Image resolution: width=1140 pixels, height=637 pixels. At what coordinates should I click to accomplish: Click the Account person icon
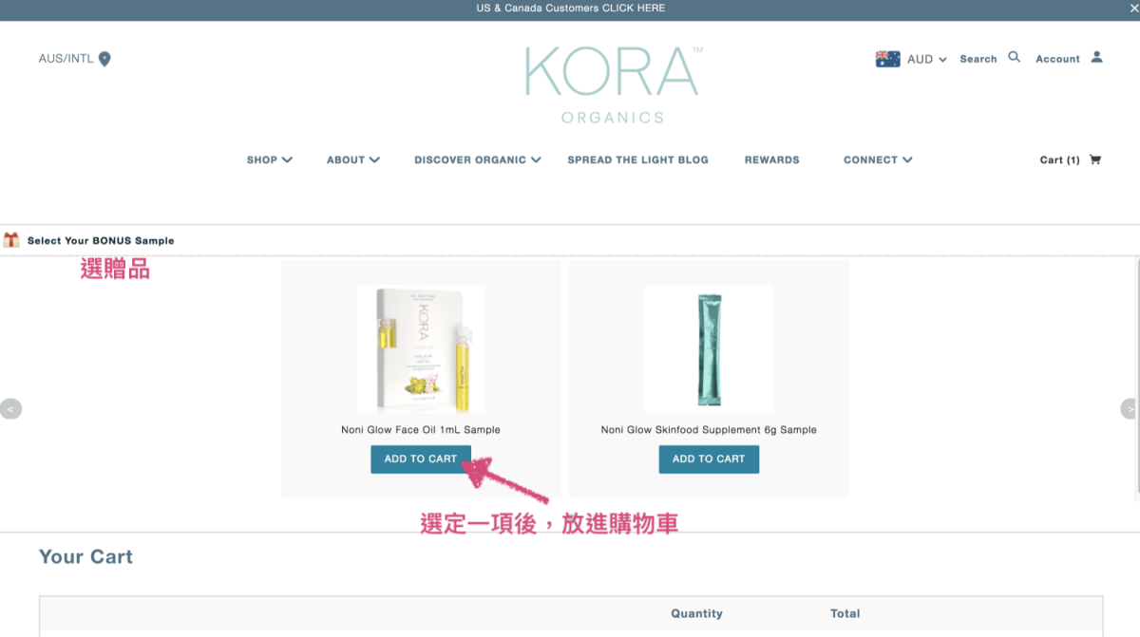pyautogui.click(x=1097, y=57)
